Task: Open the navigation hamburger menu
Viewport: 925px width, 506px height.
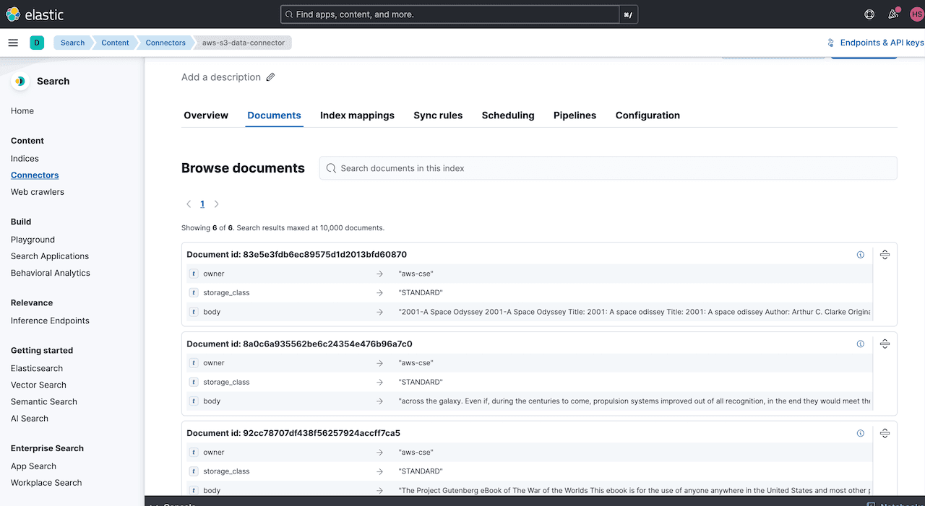Action: click(x=13, y=42)
